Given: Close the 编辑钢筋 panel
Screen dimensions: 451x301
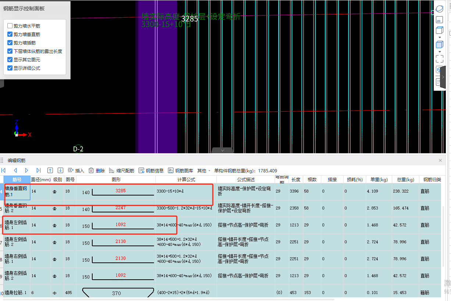Looking at the screenshot, I should pyautogui.click(x=440, y=161).
